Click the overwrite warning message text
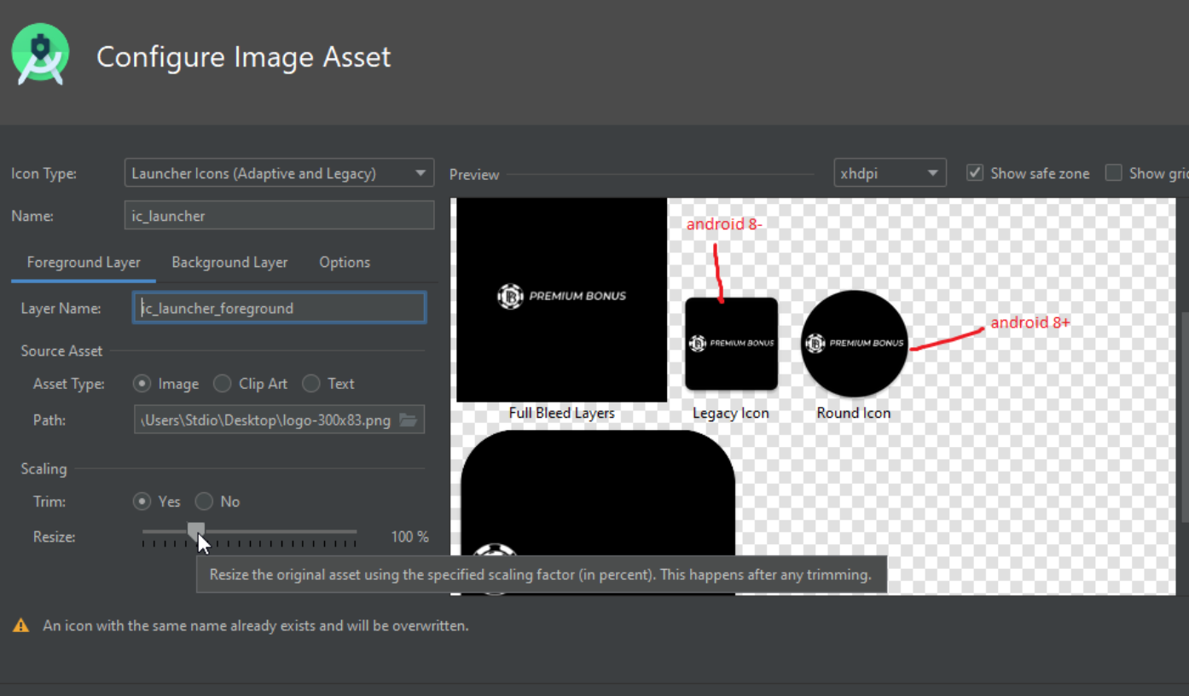Image resolution: width=1189 pixels, height=696 pixels. click(x=256, y=625)
